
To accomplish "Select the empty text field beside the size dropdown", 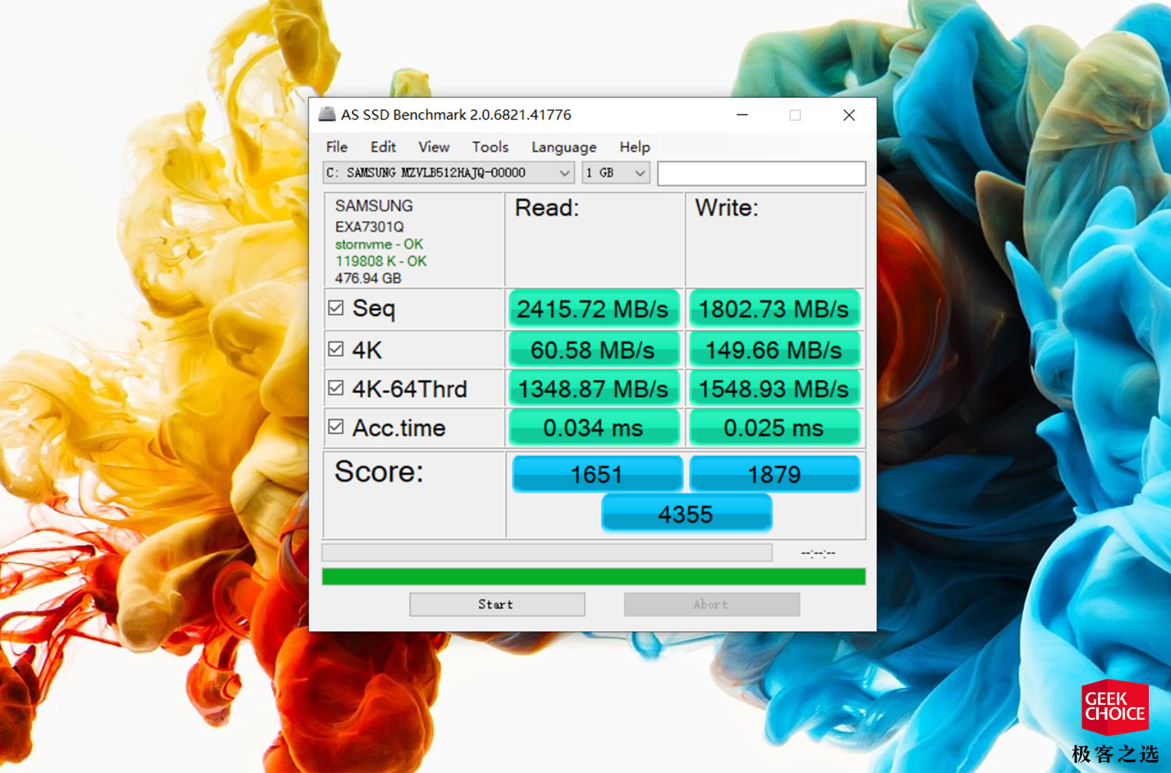I will point(760,172).
